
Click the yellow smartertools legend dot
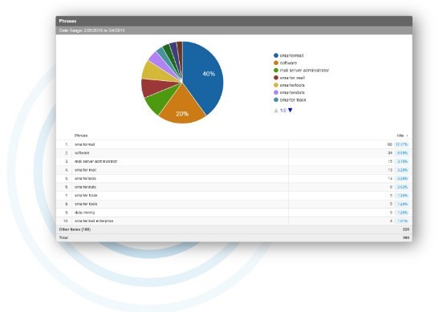[276, 85]
